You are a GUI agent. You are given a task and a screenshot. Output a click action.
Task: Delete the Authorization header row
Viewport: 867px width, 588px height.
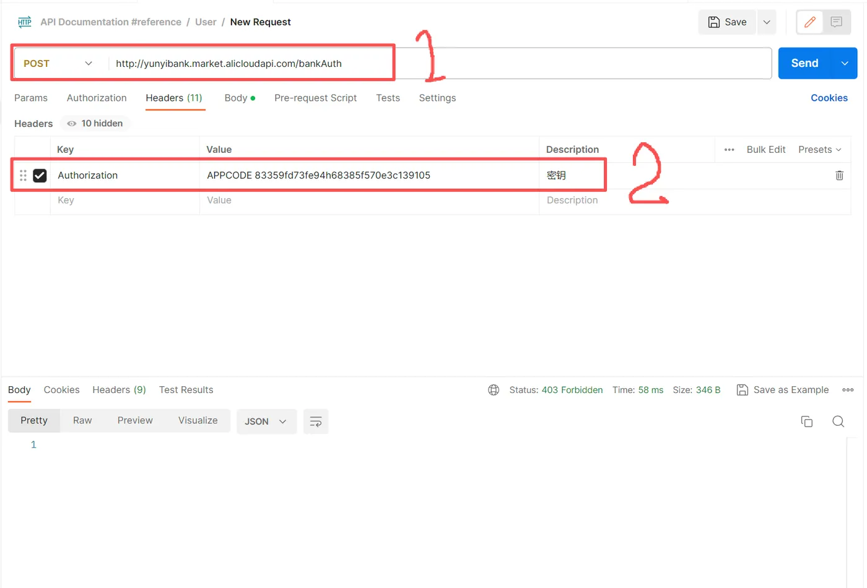point(839,175)
